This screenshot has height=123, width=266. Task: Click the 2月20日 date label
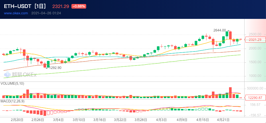pyautogui.click(x=17, y=120)
